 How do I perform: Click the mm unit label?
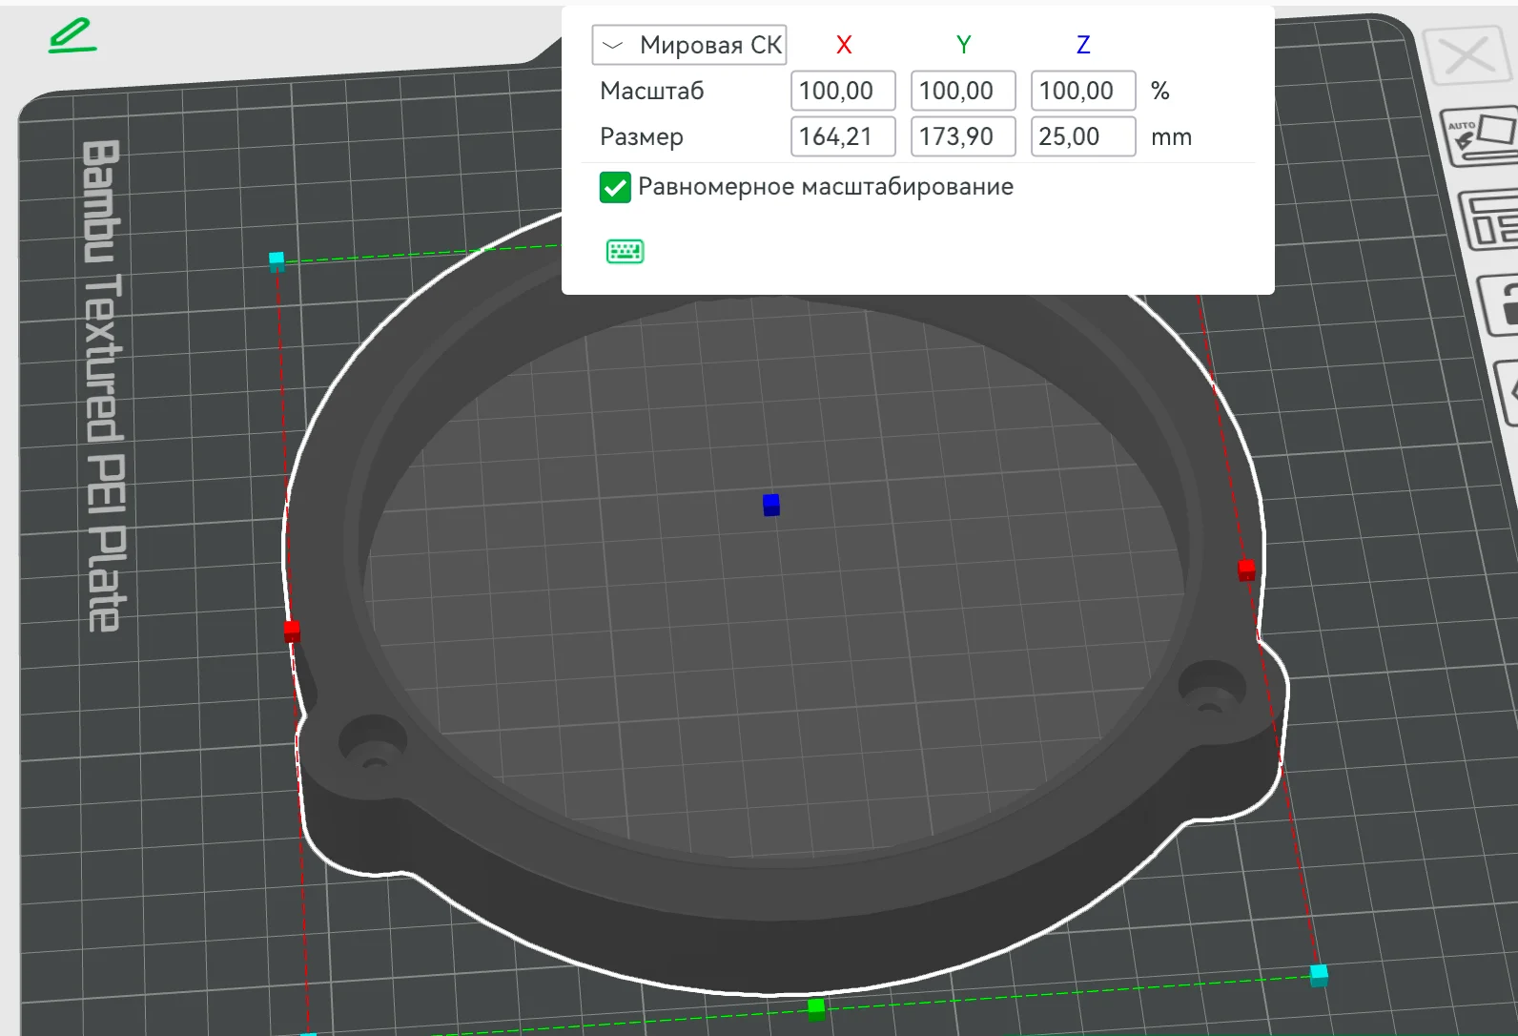point(1172,137)
